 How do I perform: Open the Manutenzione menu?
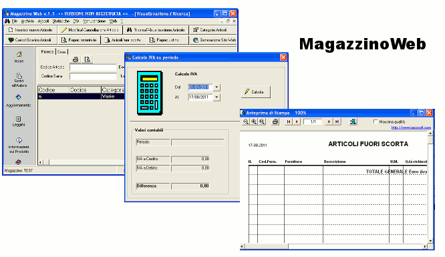(x=94, y=21)
